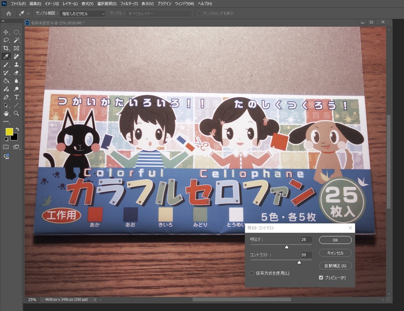Select the Zoom tool

(x=16, y=113)
